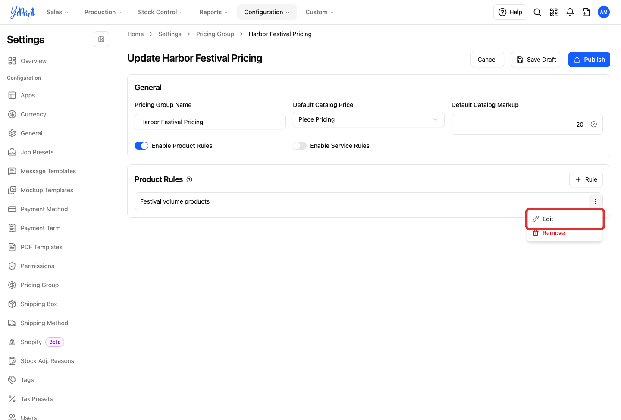Screen dimensions: 621x420
Task: Open the Default Catalog Price dropdown
Action: 369,119
